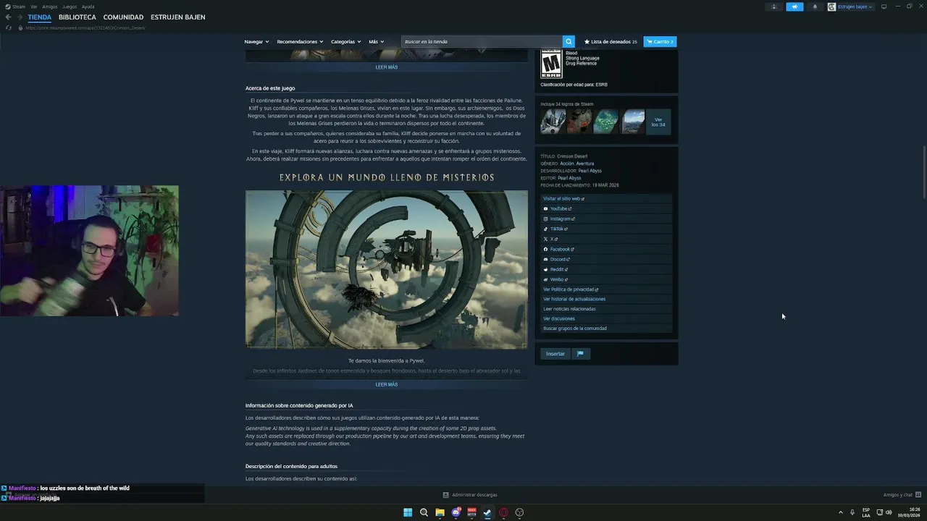Open Lista de deseados
This screenshot has height=521, width=927.
tap(611, 41)
